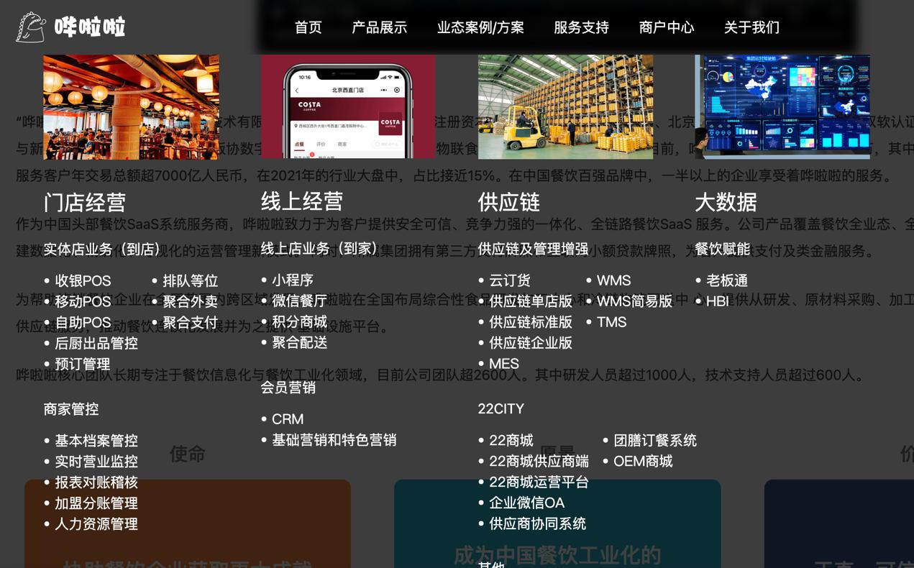This screenshot has height=568, width=914.
Task: Open the 报表对账稽核 link
Action: point(96,482)
